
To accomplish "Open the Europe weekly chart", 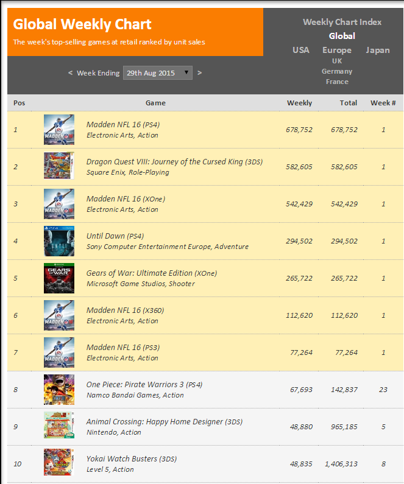I will pos(337,50).
